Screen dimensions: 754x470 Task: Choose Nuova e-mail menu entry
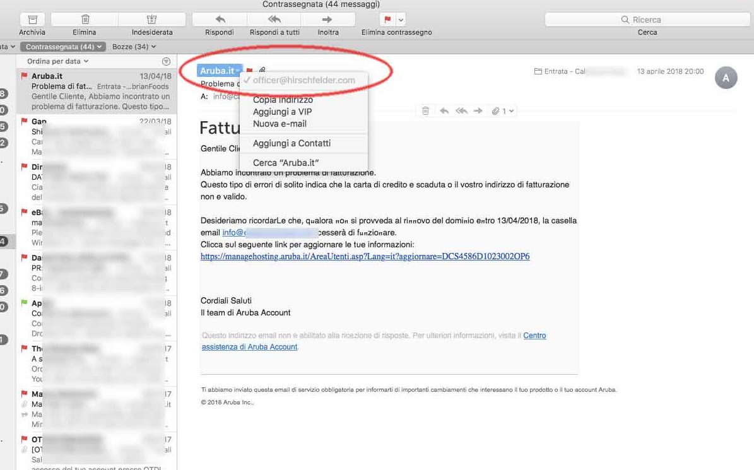coord(280,124)
